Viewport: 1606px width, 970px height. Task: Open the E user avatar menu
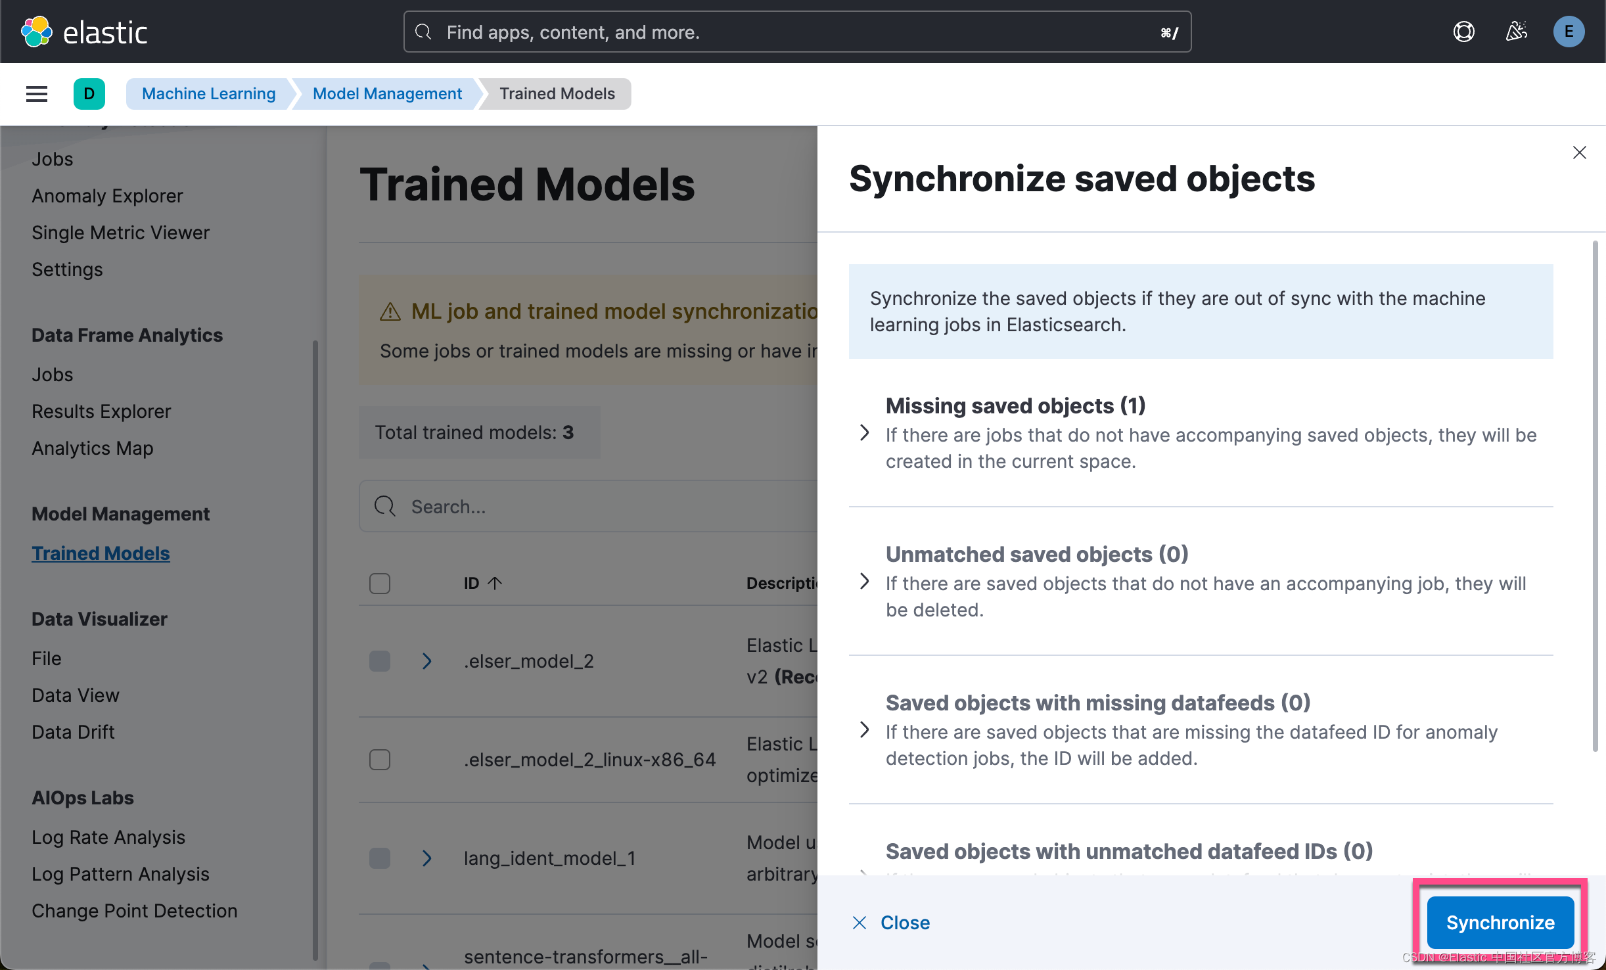[1569, 31]
